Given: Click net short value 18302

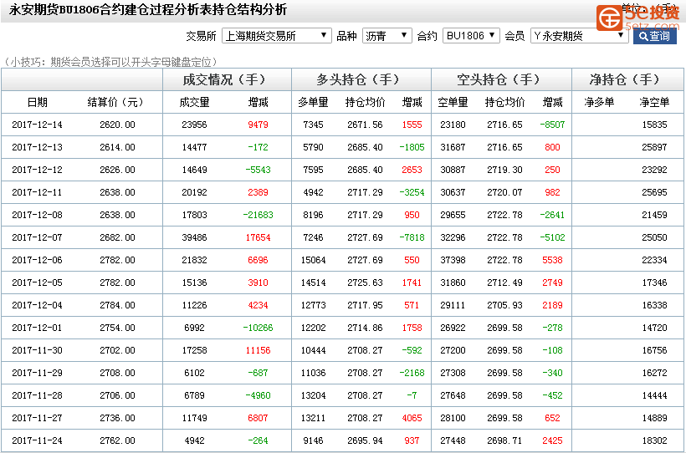Looking at the screenshot, I should [654, 440].
